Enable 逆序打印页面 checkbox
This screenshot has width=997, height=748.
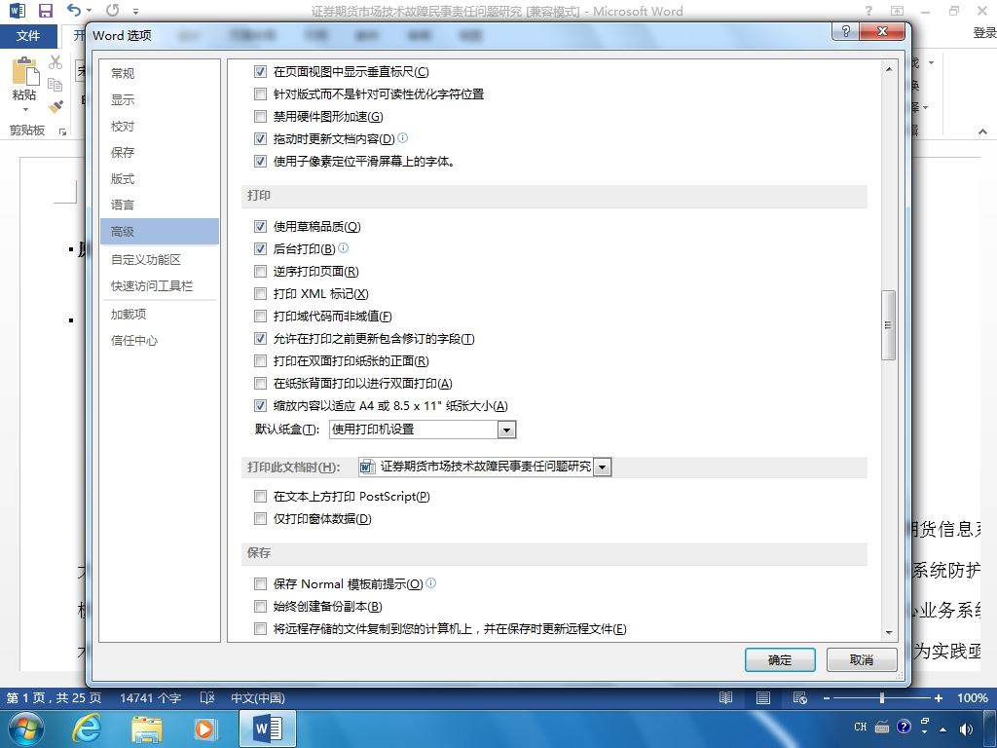(x=260, y=272)
